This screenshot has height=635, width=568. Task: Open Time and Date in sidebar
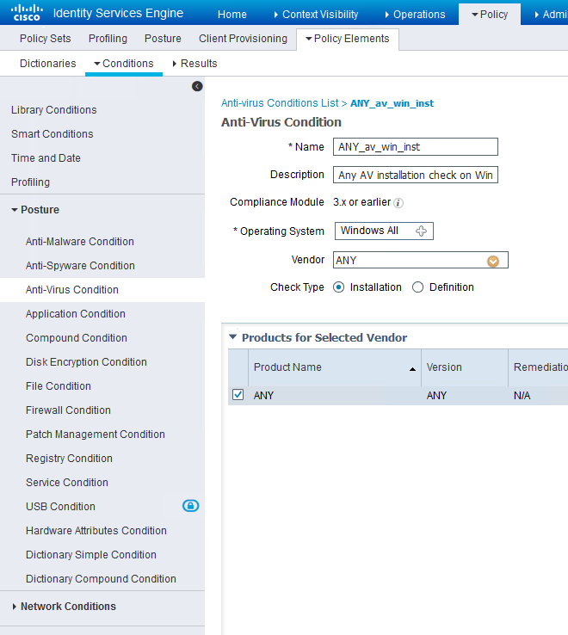46,158
